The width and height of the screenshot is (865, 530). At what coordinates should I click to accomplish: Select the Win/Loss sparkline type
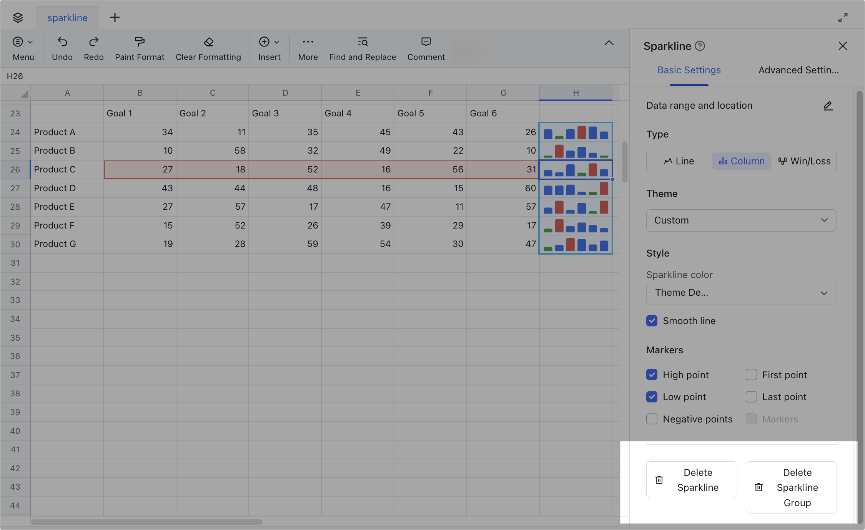tap(804, 161)
